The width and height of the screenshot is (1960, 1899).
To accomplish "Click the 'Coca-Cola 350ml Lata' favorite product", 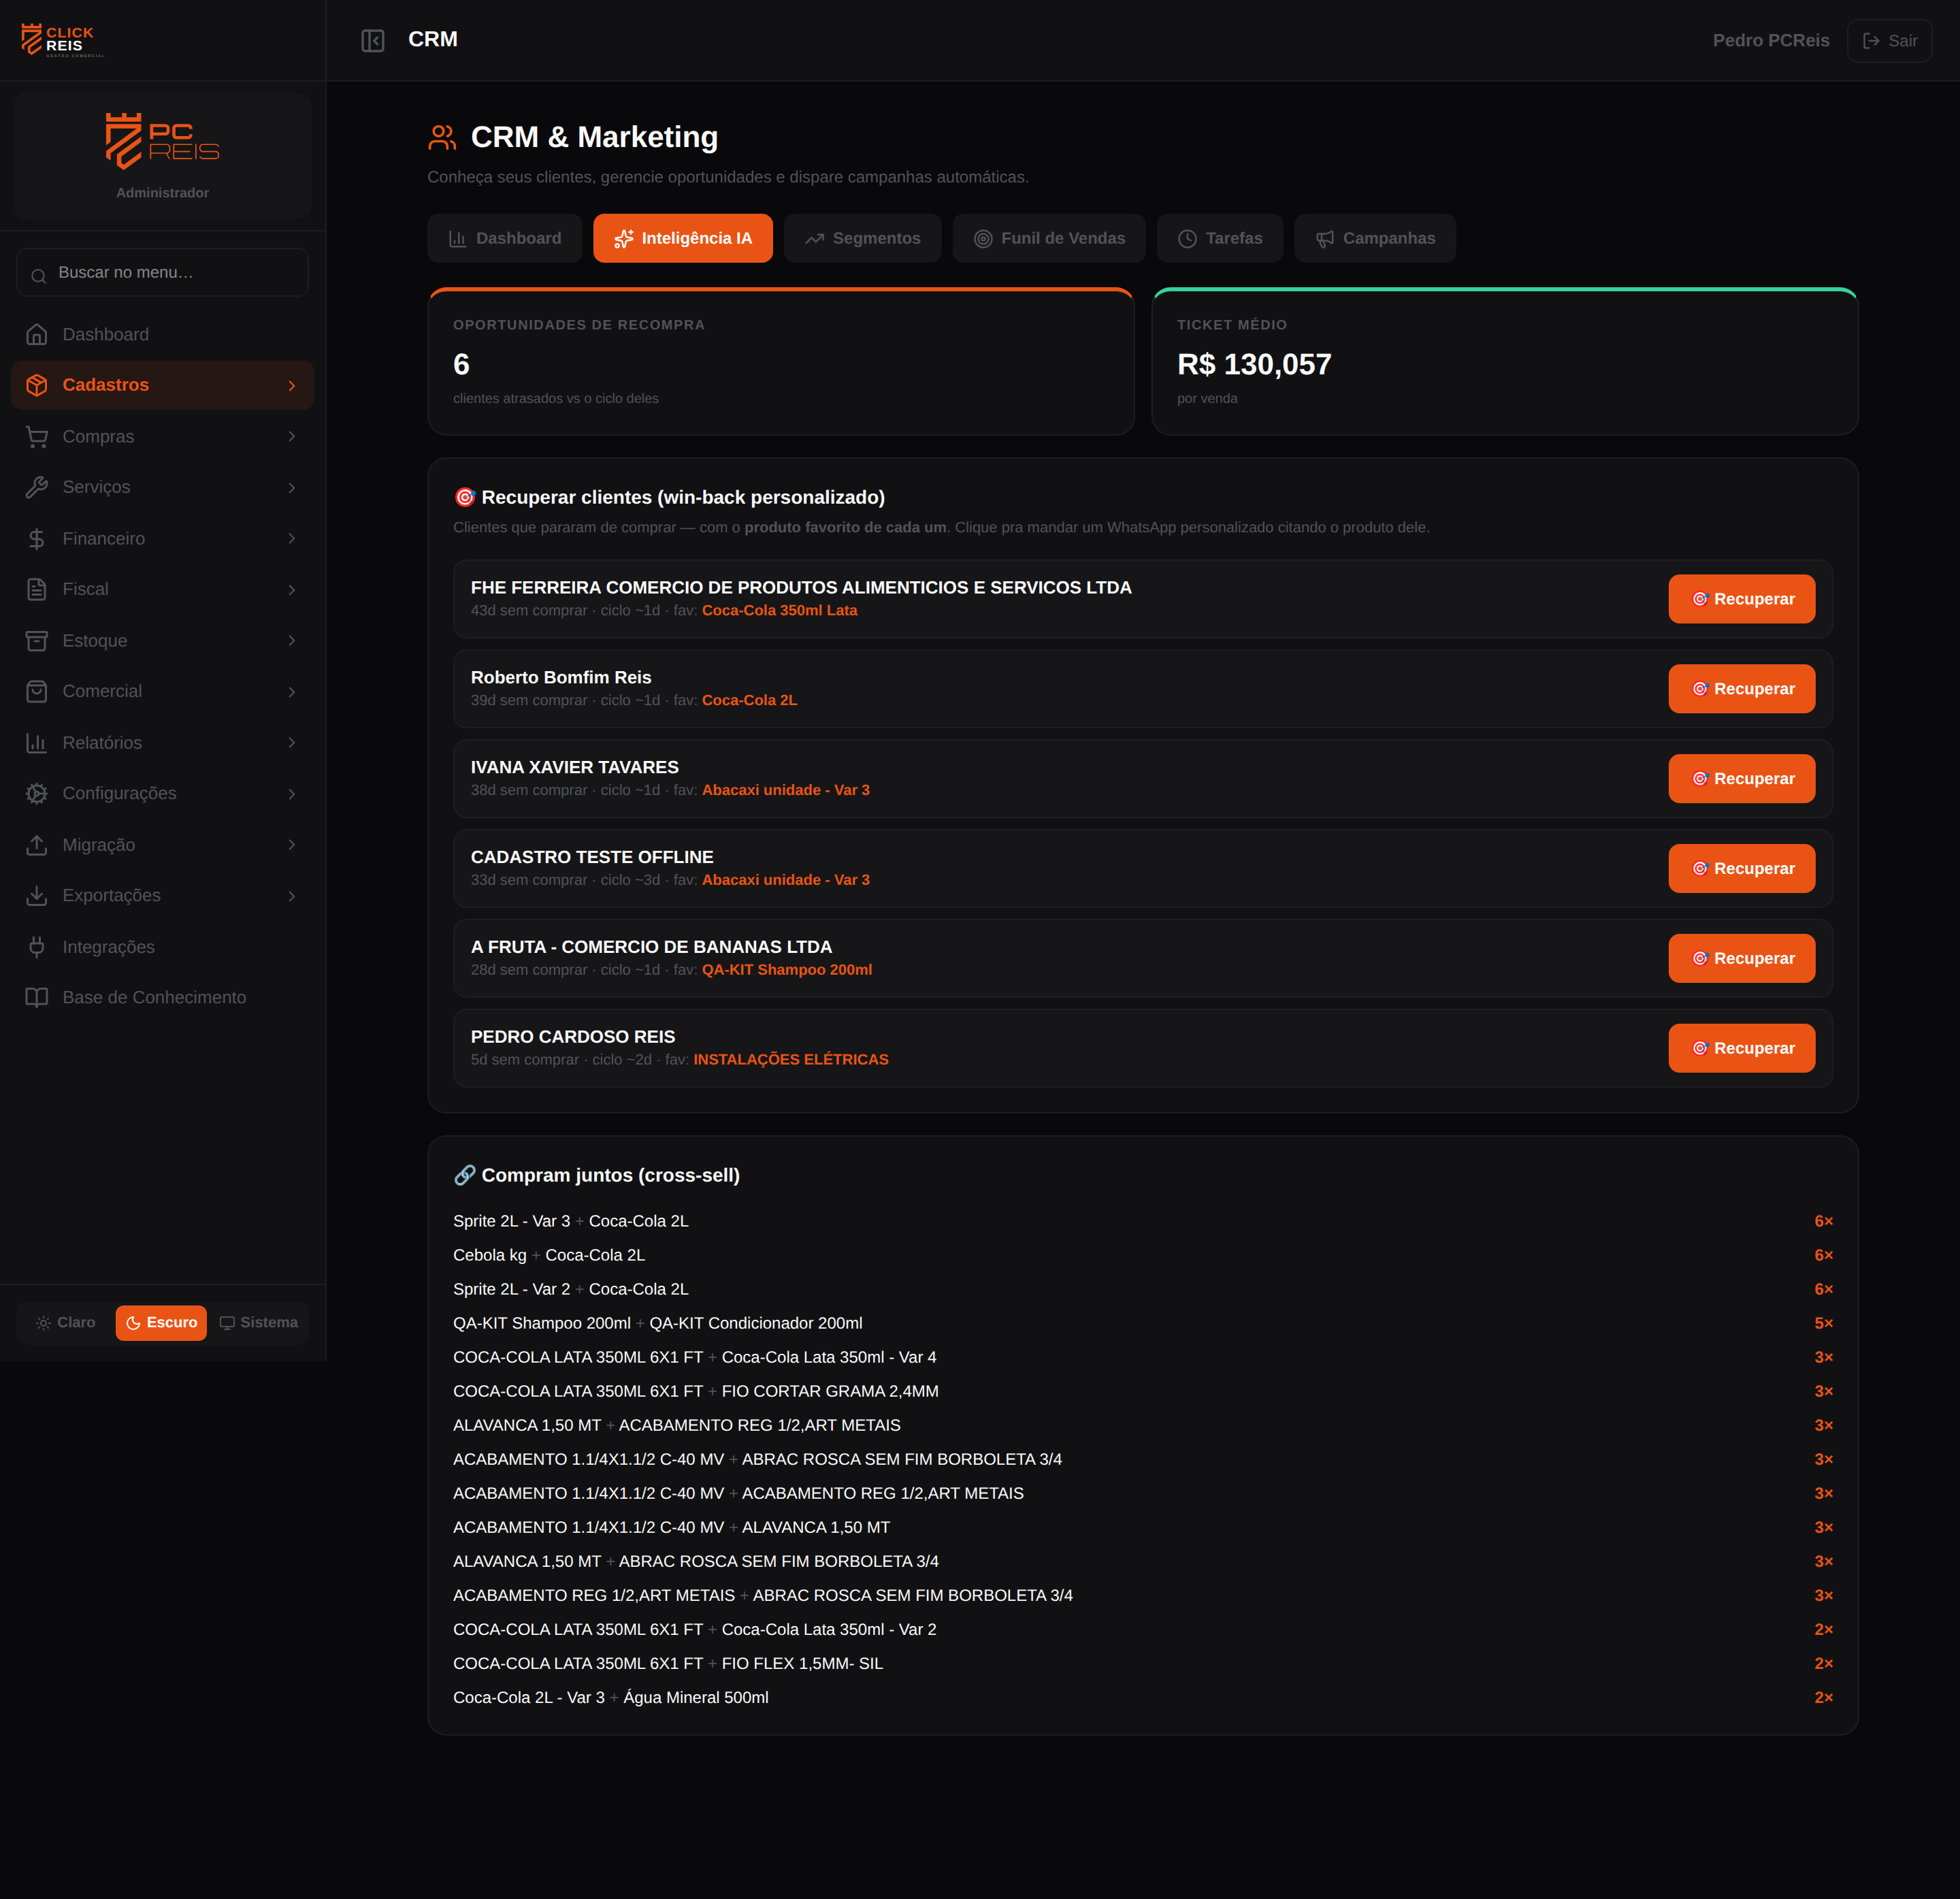I will click(x=779, y=610).
